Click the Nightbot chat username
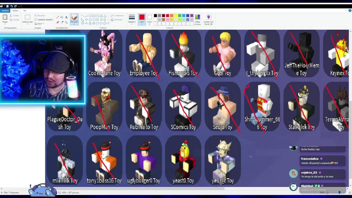The image size is (352, 198). click(307, 186)
